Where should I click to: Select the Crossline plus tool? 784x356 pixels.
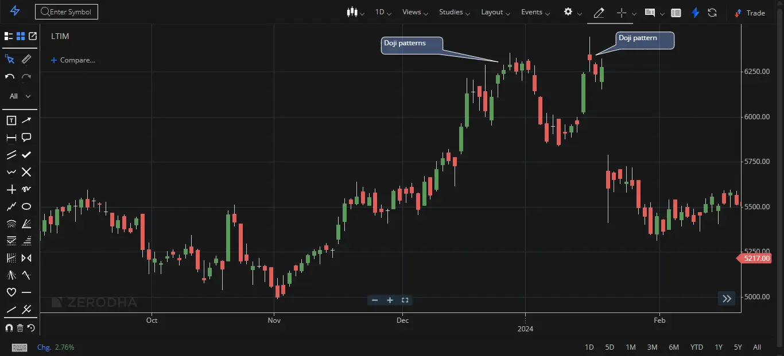(11, 189)
